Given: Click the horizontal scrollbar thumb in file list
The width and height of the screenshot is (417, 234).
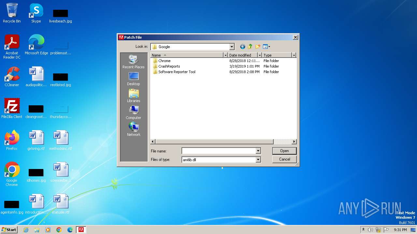Looking at the screenshot, I should pos(214,142).
